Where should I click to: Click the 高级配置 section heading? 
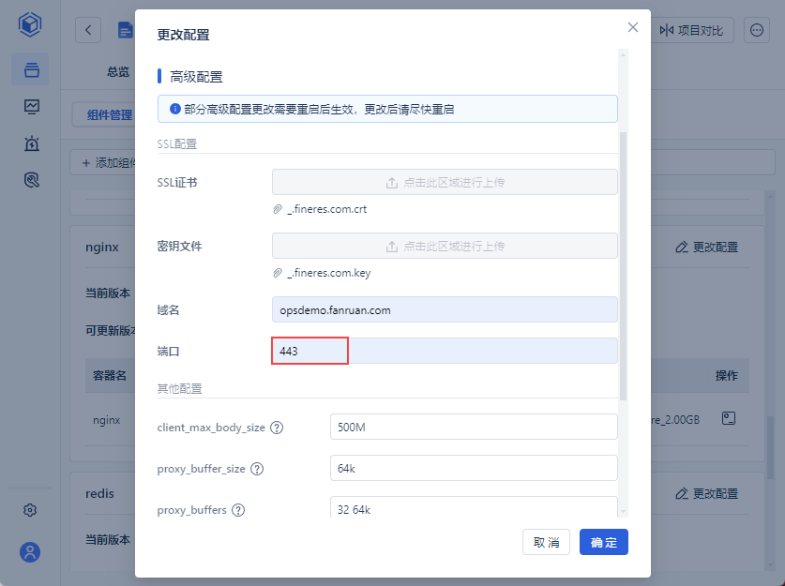pyautogui.click(x=196, y=77)
